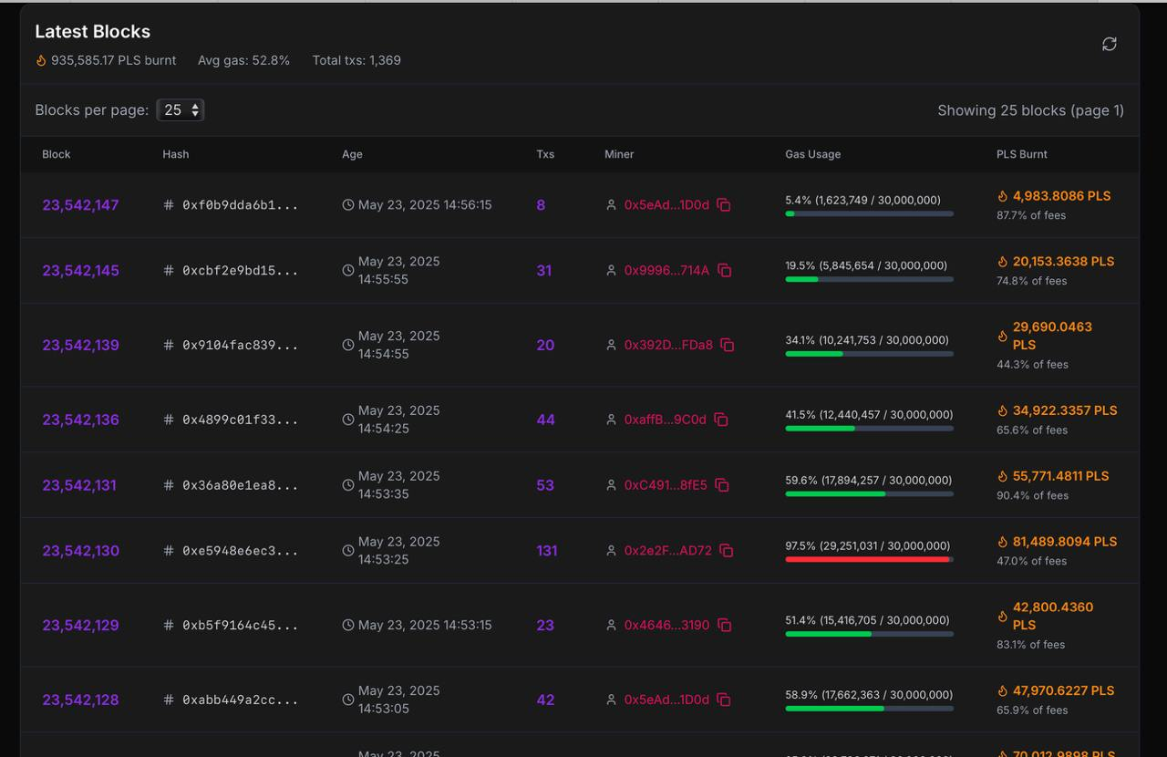Click the 42 transactions count
This screenshot has height=757, width=1167.
pyautogui.click(x=545, y=700)
